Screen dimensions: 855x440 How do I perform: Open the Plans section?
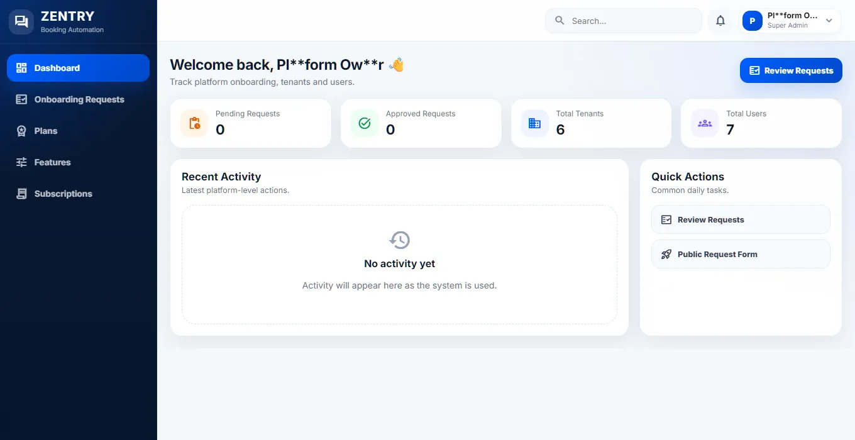click(78, 131)
